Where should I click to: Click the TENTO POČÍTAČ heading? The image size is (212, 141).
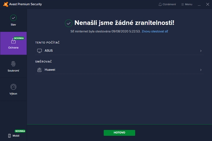pyautogui.click(x=47, y=43)
